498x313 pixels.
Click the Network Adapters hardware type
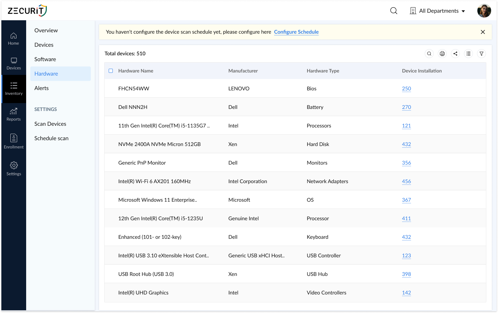[x=327, y=181]
